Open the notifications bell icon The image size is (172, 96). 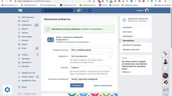[x=78, y=10]
